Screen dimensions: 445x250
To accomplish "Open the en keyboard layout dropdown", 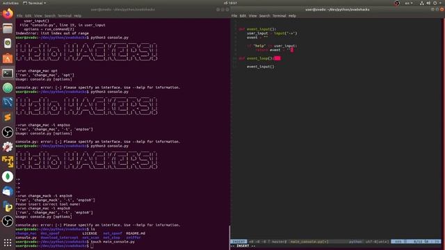I will [x=409, y=3].
